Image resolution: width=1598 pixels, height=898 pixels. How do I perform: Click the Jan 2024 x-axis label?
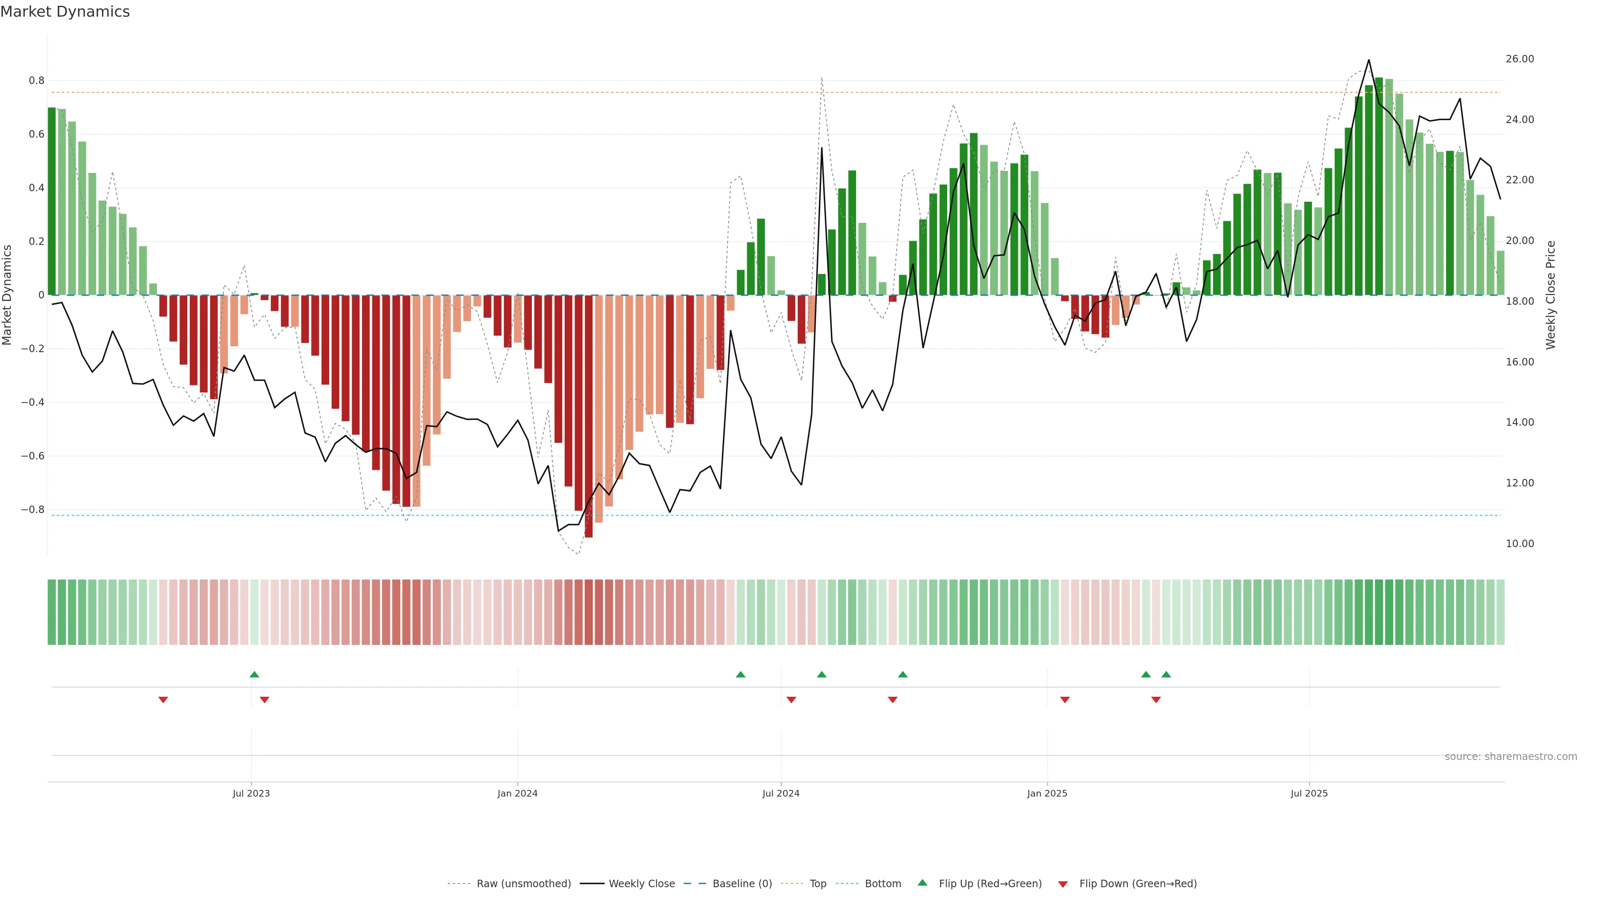(517, 793)
